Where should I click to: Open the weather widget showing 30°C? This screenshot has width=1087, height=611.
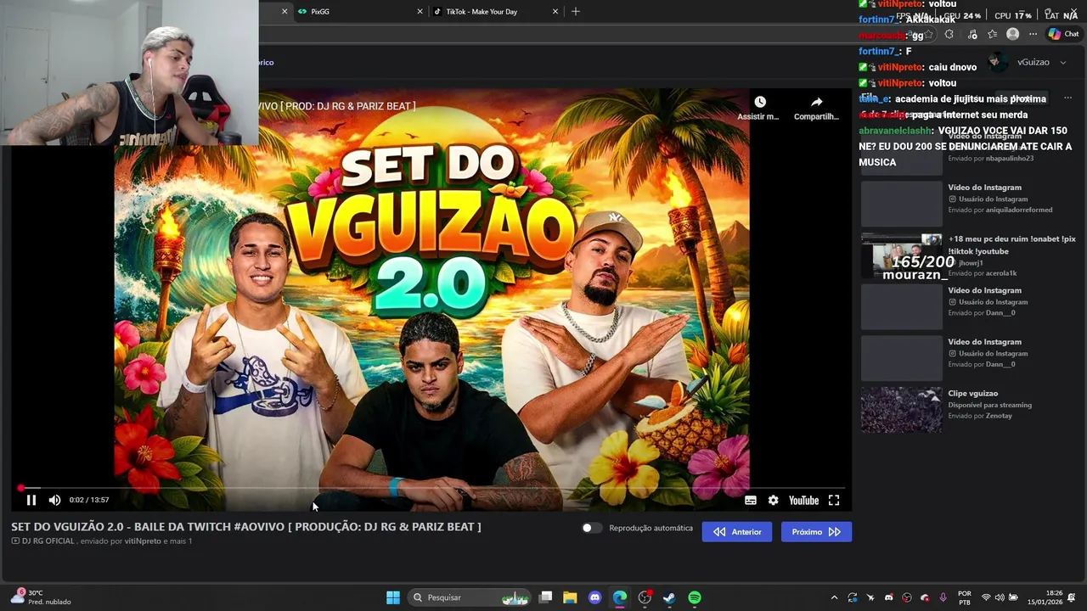[41, 597]
